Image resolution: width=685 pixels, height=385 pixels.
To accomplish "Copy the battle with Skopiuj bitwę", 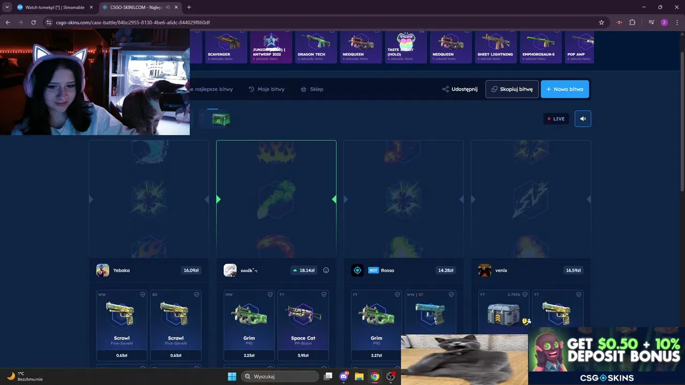I will pyautogui.click(x=512, y=89).
